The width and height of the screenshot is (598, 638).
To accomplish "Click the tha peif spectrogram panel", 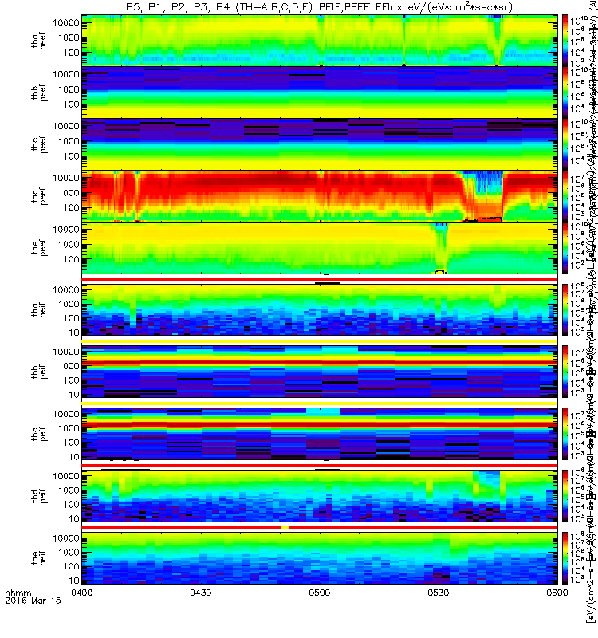I will click(320, 309).
